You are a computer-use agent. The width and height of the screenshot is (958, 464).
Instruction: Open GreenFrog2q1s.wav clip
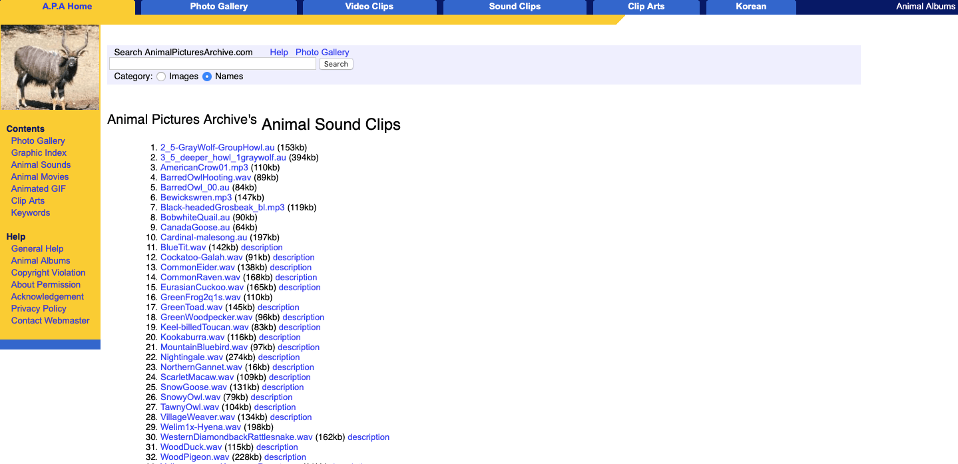coord(200,298)
